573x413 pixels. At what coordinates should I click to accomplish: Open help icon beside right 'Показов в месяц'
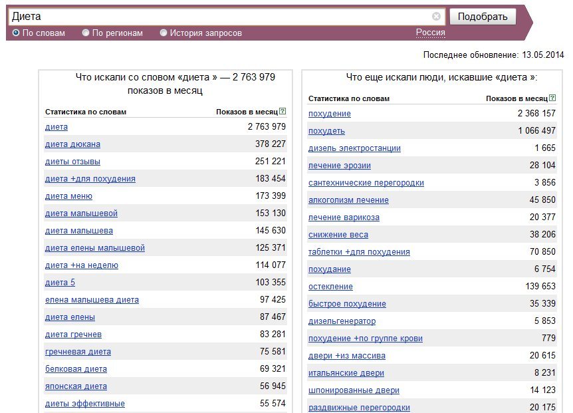[552, 98]
